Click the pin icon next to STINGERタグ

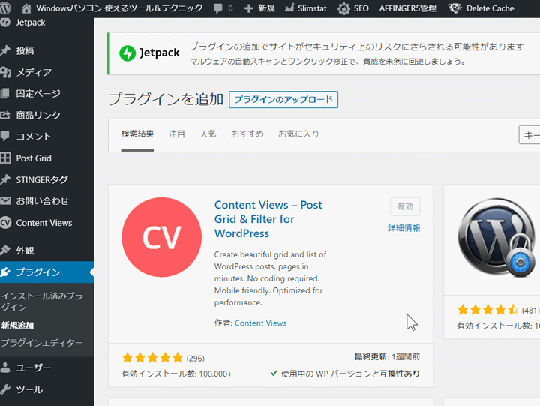[4, 179]
